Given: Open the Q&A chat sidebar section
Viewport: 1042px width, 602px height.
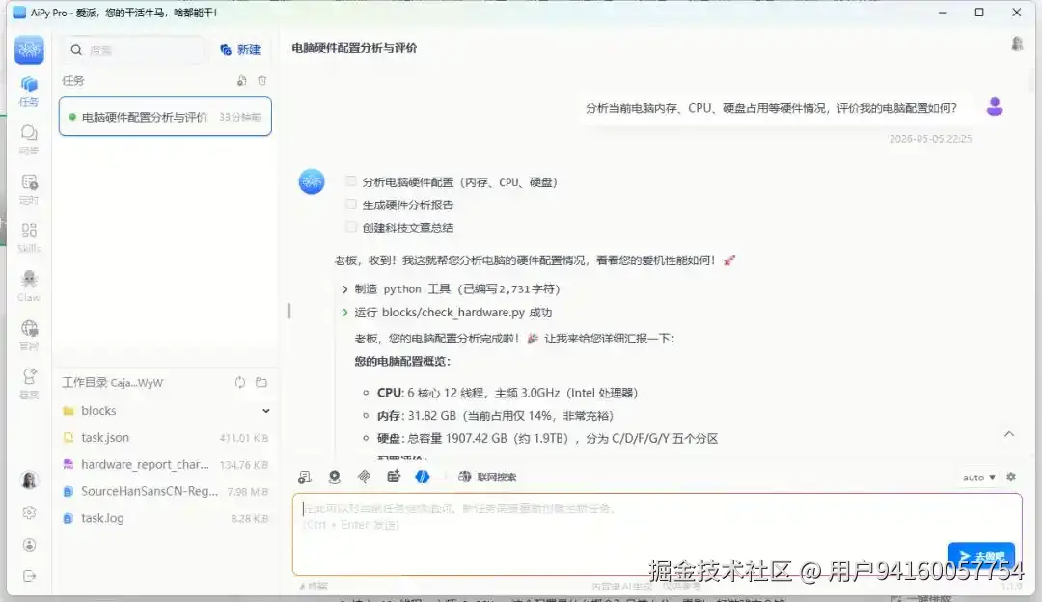Looking at the screenshot, I should pos(29,140).
